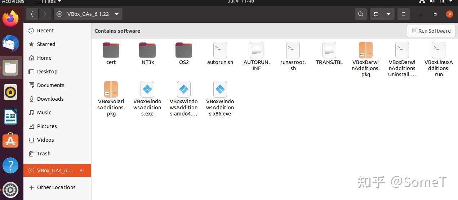Launch LibreOffice Writer from dock

(x=10, y=117)
